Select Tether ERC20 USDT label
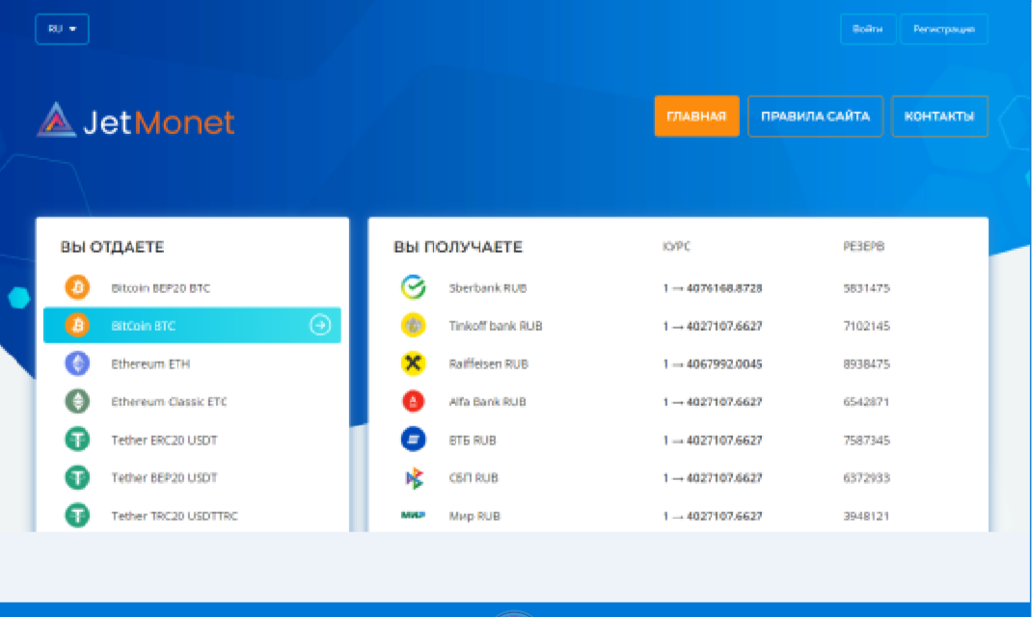Viewport: 1032px width, 617px height. click(164, 440)
